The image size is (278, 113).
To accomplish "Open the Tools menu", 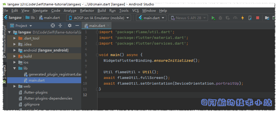I will (124, 11).
